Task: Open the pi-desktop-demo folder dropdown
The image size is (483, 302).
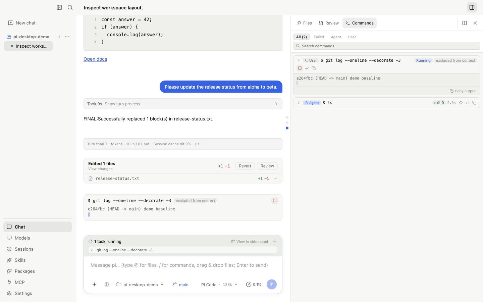Action: 140,285
